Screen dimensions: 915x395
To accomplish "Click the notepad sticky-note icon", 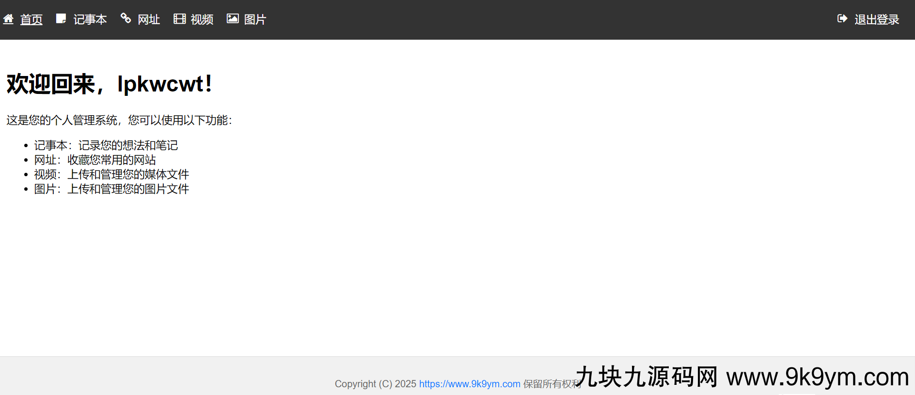I will [x=61, y=19].
